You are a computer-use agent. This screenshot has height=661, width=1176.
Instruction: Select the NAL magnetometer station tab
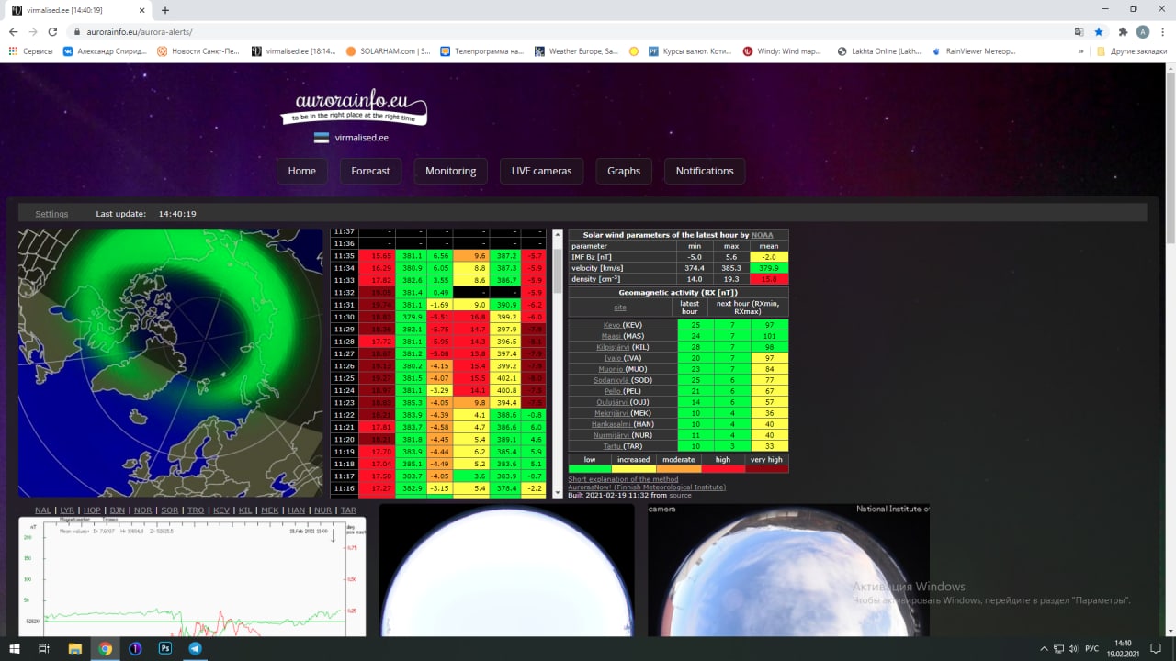point(43,510)
